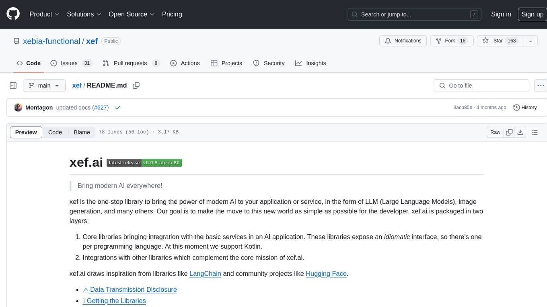The width and height of the screenshot is (547, 307).
Task: Click the Issues count badge 31
Action: click(87, 63)
